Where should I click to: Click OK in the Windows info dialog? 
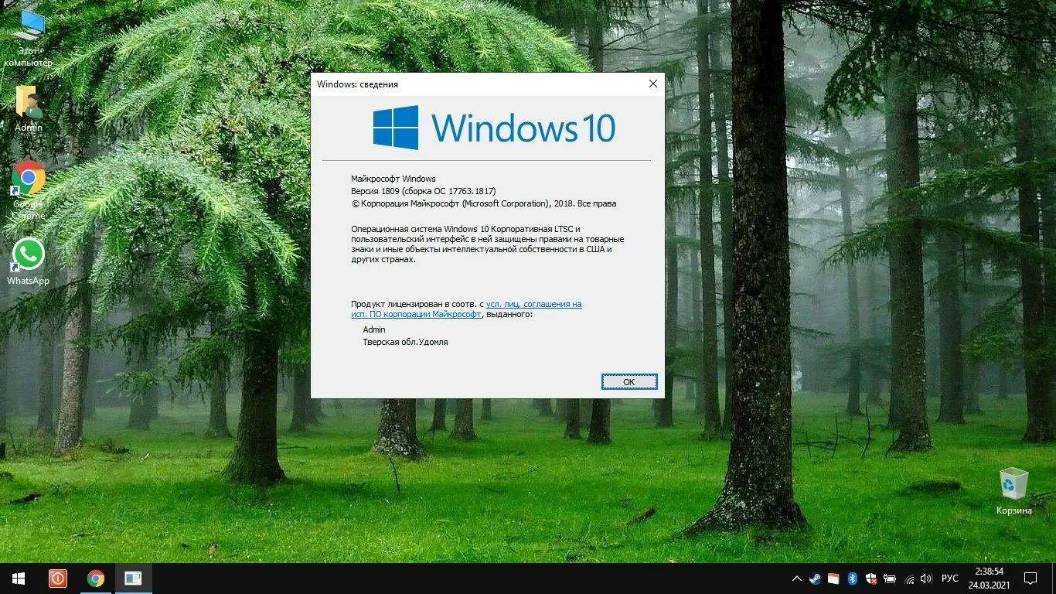click(x=629, y=381)
